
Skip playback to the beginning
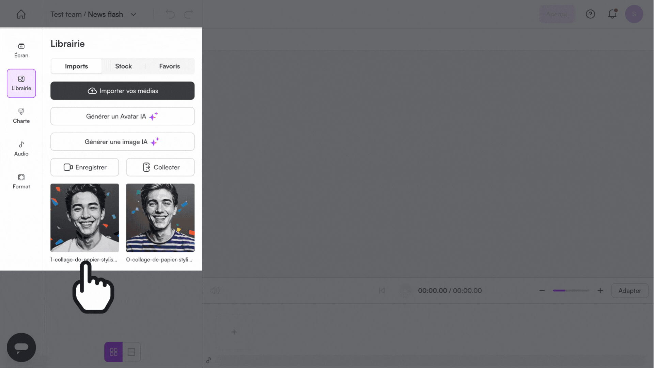pos(382,291)
